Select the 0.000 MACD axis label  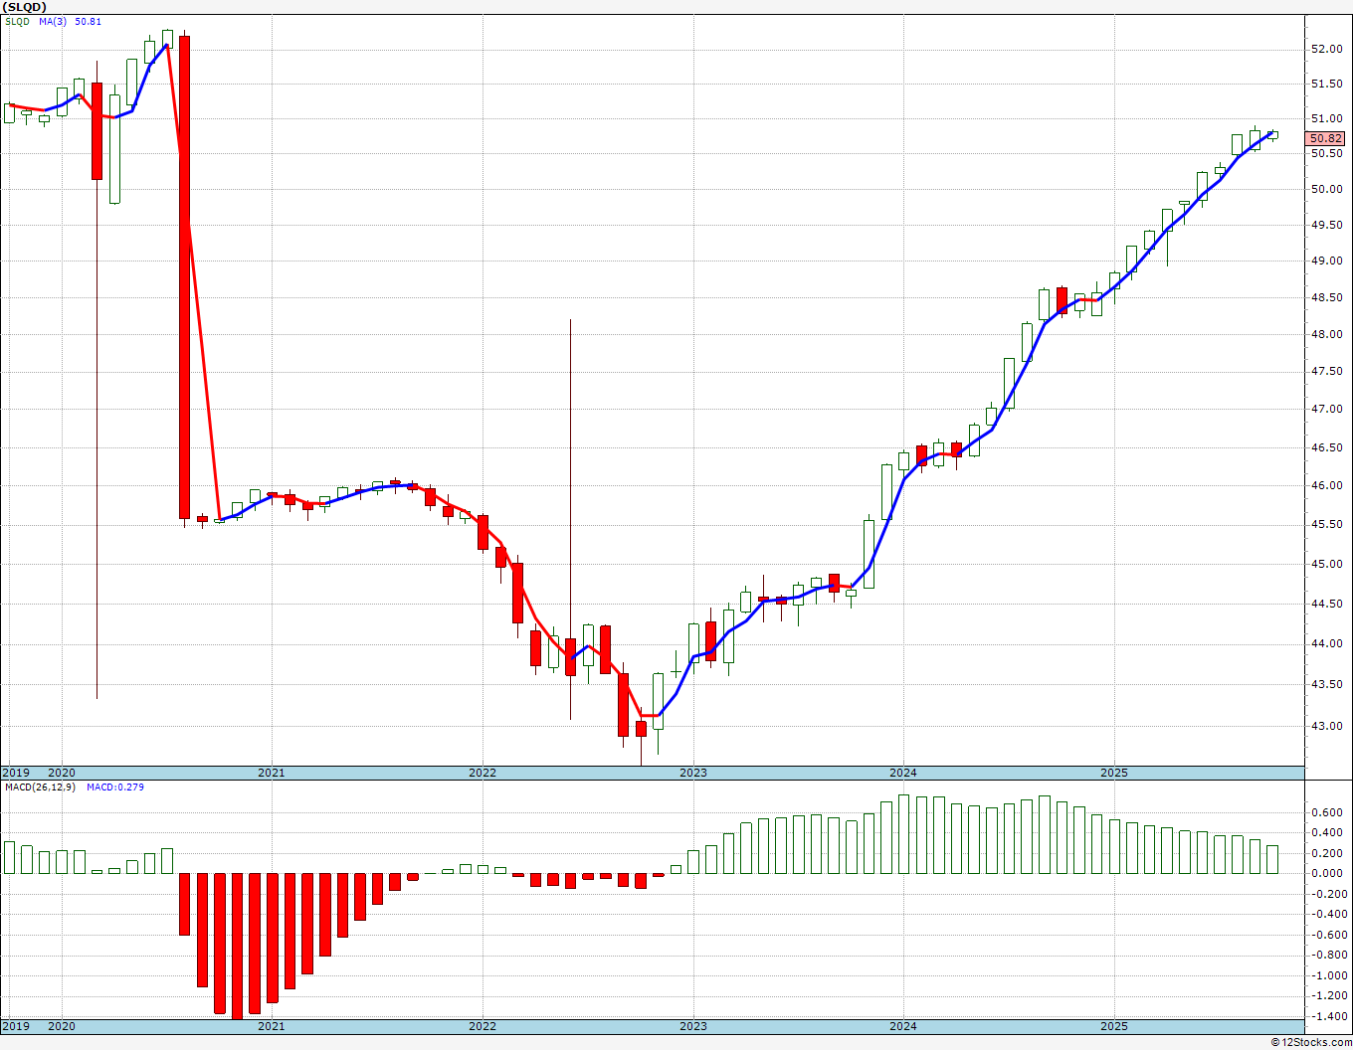[x=1328, y=873]
